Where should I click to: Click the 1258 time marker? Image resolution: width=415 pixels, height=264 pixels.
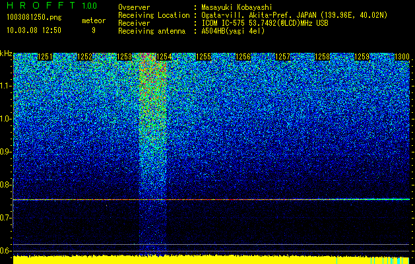(323, 57)
